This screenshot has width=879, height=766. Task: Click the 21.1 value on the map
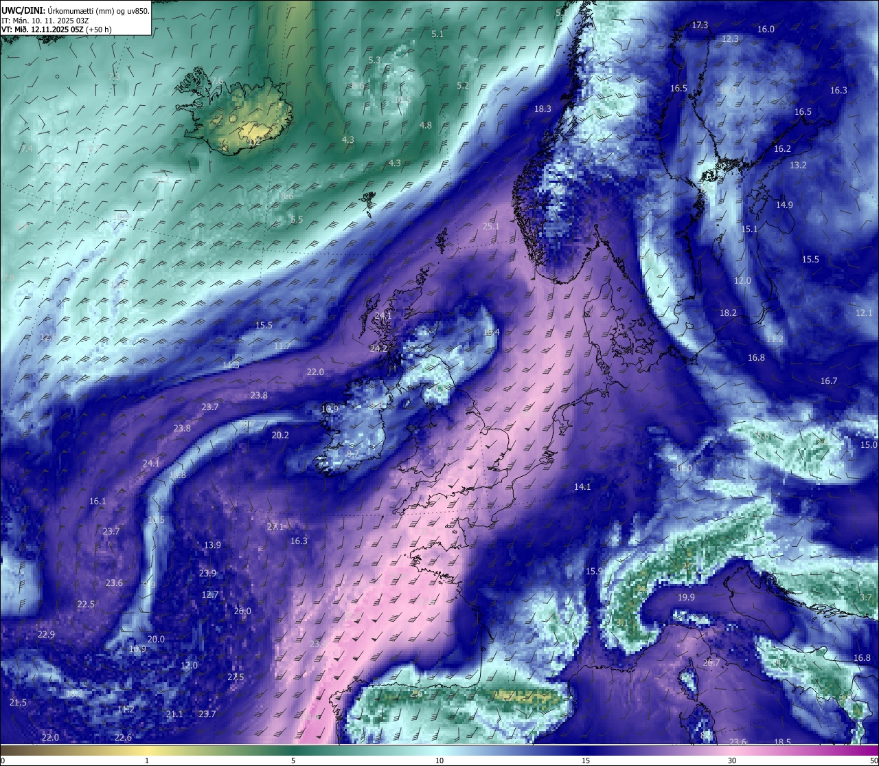[174, 714]
